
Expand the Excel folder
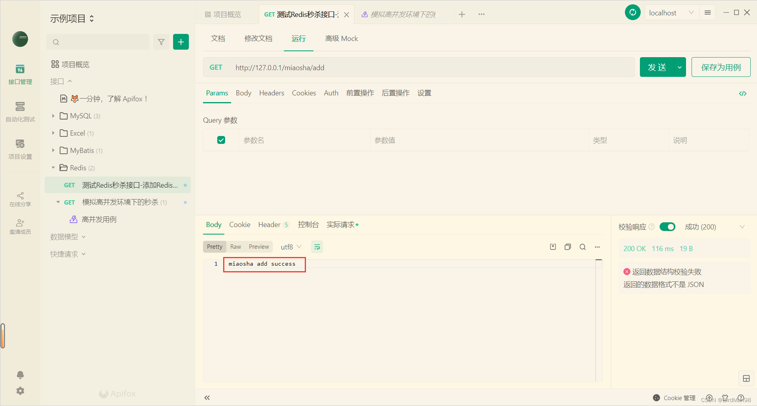pos(53,133)
